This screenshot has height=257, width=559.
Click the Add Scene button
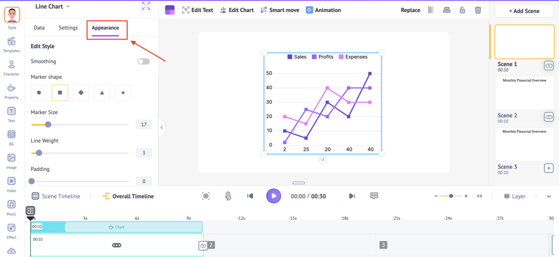click(524, 10)
